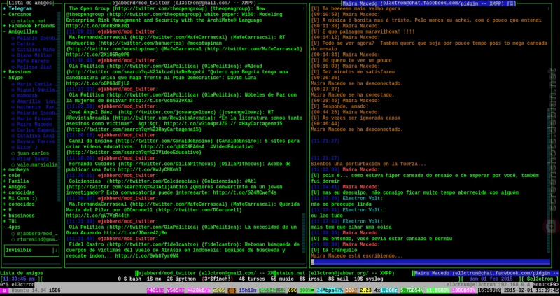The image size is (560, 296).
Task: Open the http://t.co/KwJyCMKnYI photo link
Action: 150,169
